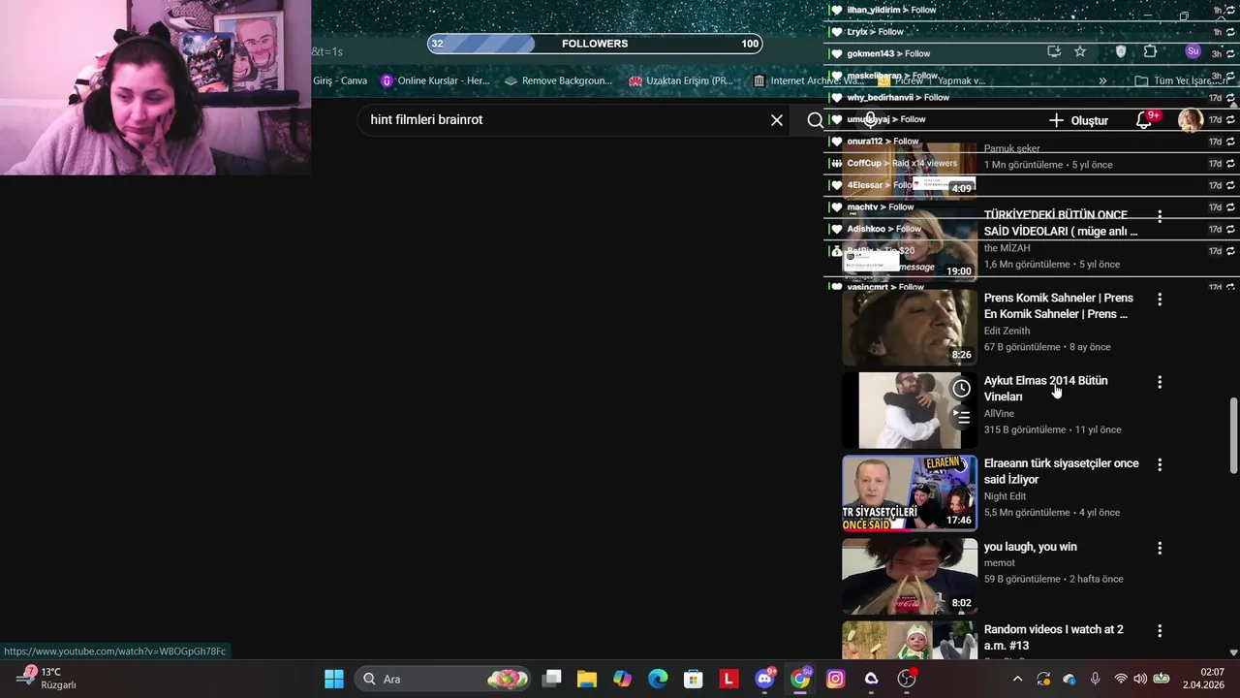Open Elraeann türk siyasetçiler thumbnail
The height and width of the screenshot is (698, 1240).
click(x=910, y=493)
